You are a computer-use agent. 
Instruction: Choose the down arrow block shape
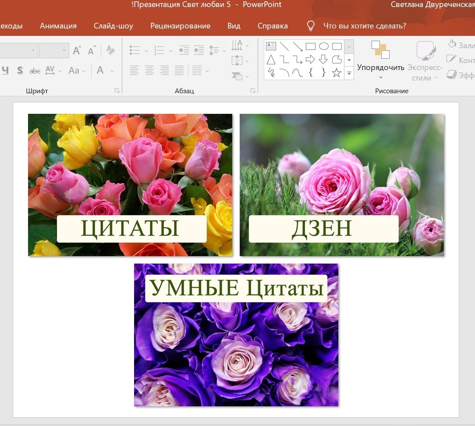(324, 60)
